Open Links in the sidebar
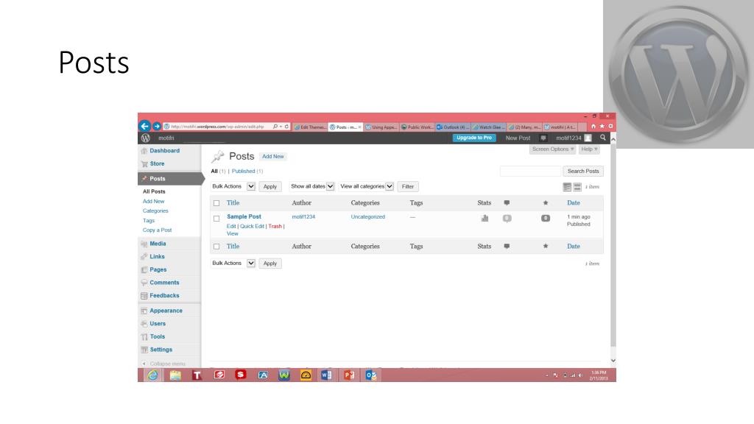The image size is (754, 424). [x=158, y=257]
